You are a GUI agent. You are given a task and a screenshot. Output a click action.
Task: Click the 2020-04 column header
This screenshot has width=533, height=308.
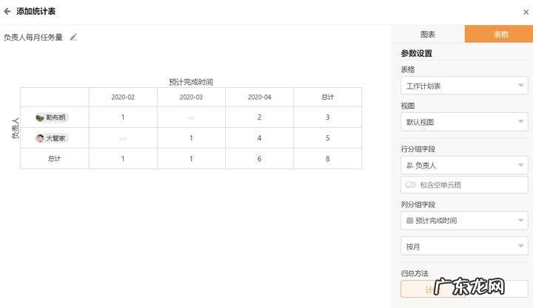pos(259,97)
